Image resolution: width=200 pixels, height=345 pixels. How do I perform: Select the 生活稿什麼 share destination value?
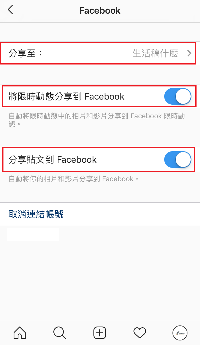[155, 54]
